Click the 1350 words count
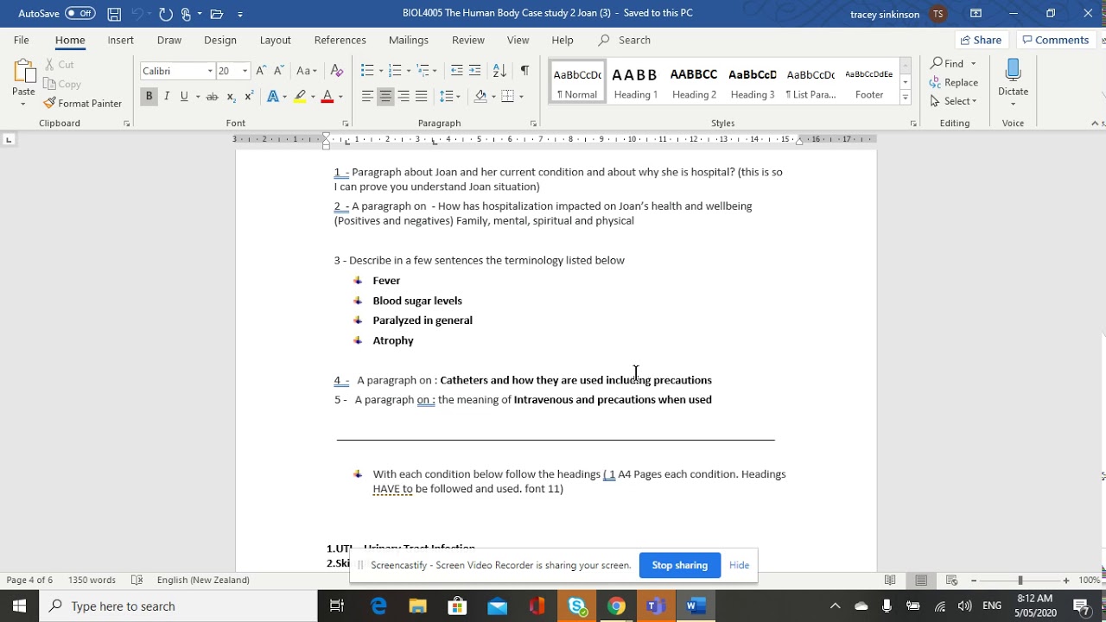Viewport: 1106px width, 622px height. point(92,581)
